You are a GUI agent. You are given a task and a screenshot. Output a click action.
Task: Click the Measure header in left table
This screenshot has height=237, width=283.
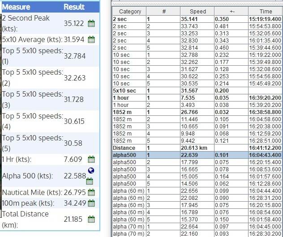click(17, 7)
